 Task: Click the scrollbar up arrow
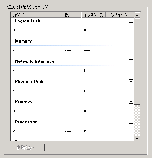(137, 15)
